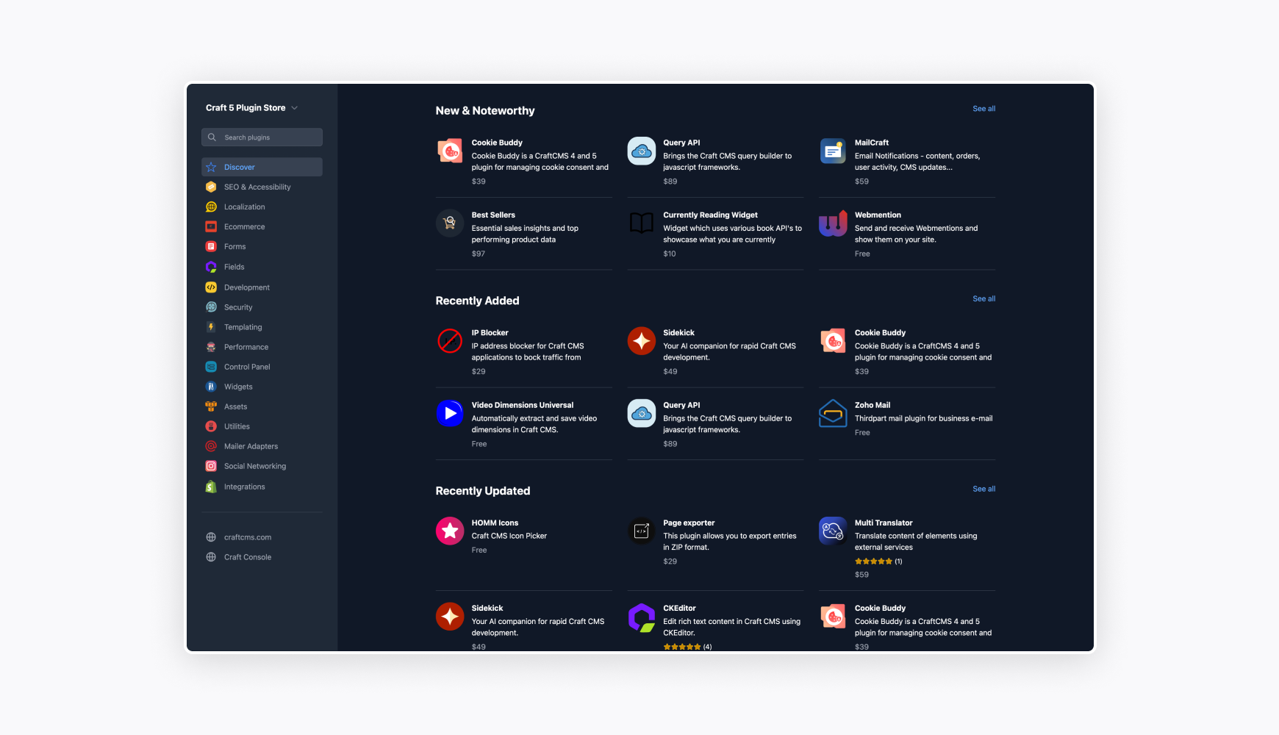Click the Performance category icon
1279x735 pixels.
click(x=211, y=347)
